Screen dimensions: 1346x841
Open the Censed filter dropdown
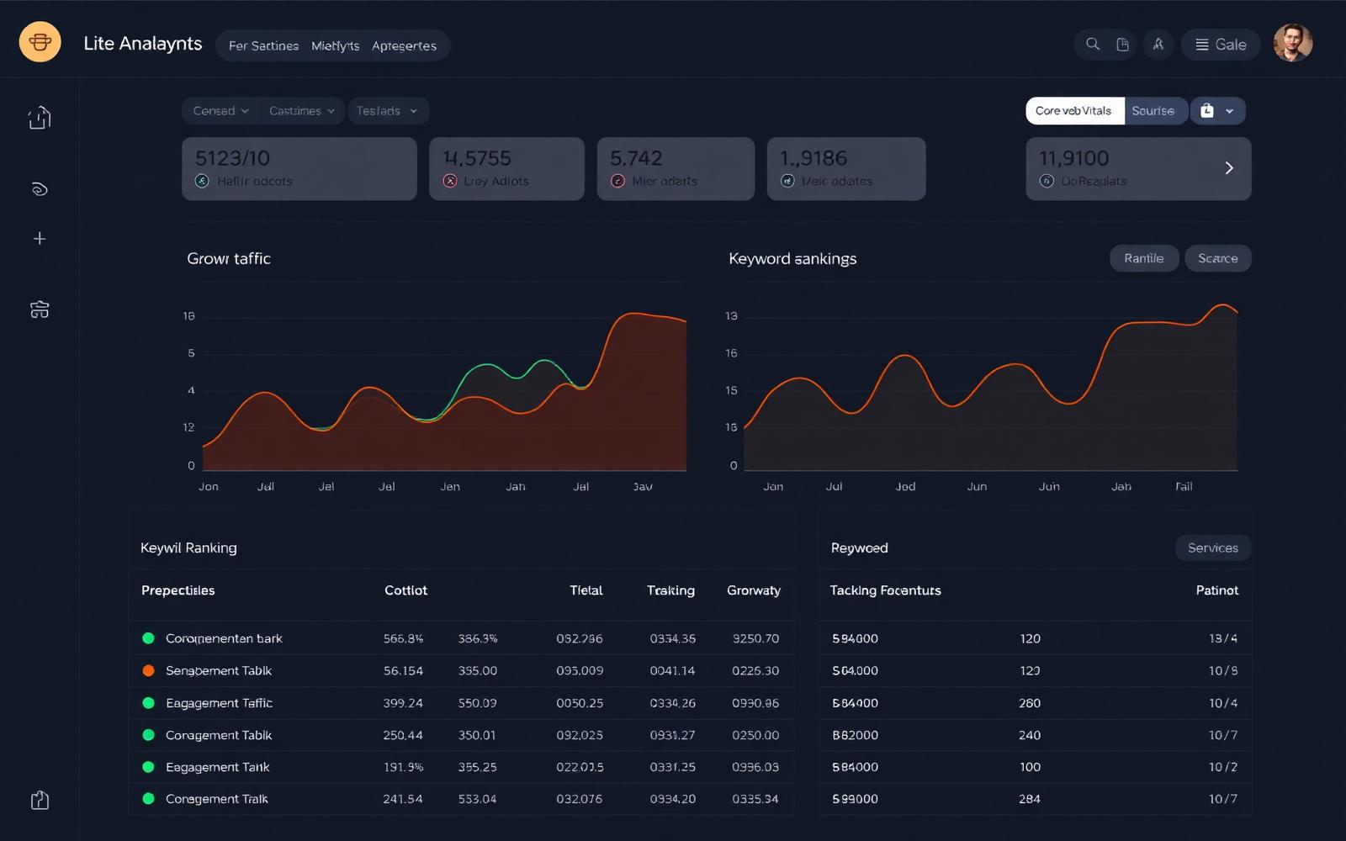[x=220, y=111]
